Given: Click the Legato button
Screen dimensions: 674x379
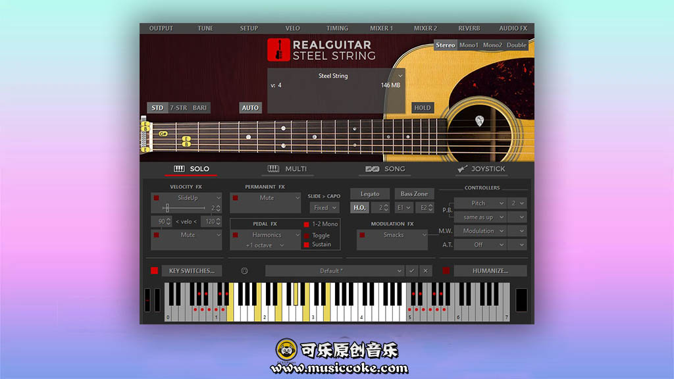Looking at the screenshot, I should (x=370, y=194).
